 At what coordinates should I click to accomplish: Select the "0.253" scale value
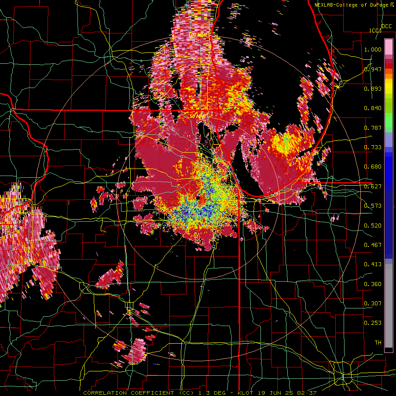click(x=373, y=323)
